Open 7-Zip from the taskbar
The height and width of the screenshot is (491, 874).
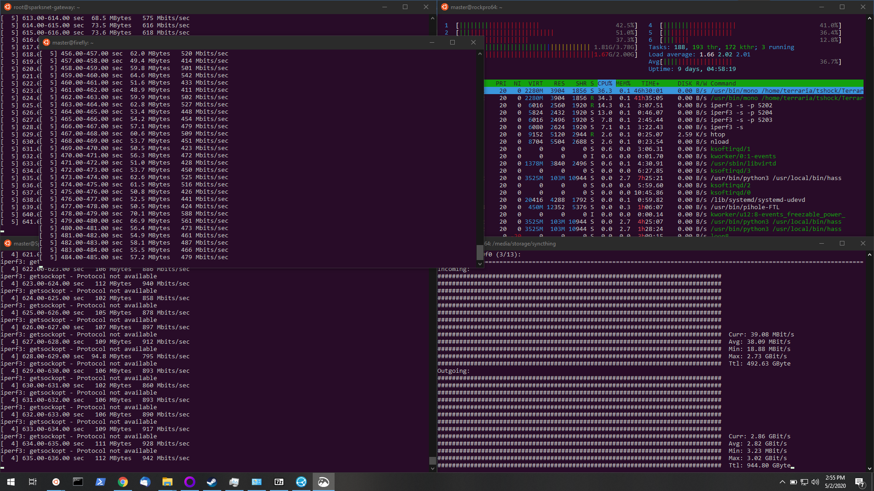click(x=279, y=482)
